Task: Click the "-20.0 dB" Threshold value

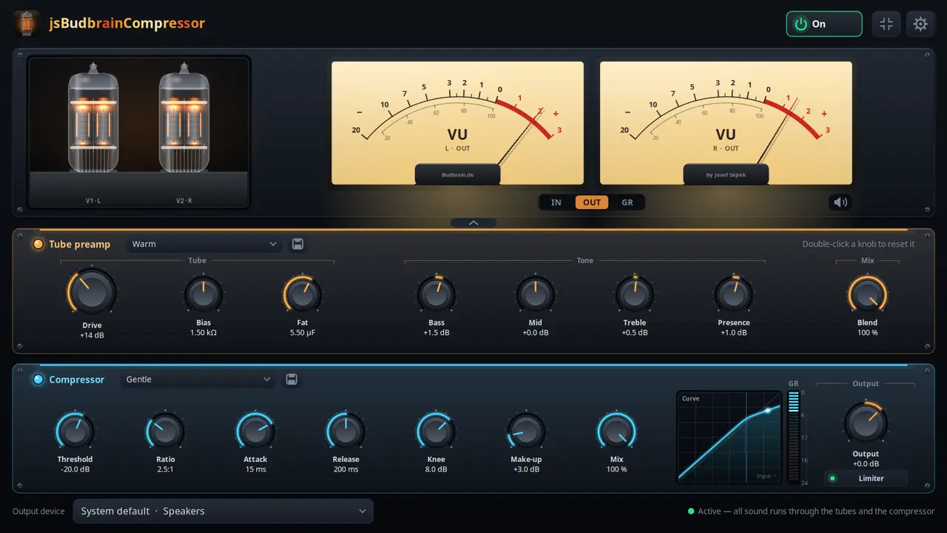Action: click(x=75, y=469)
